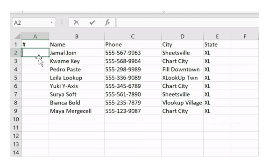Select the 'Vlookup Village' city cell
This screenshot has height=168, width=269.
point(182,103)
